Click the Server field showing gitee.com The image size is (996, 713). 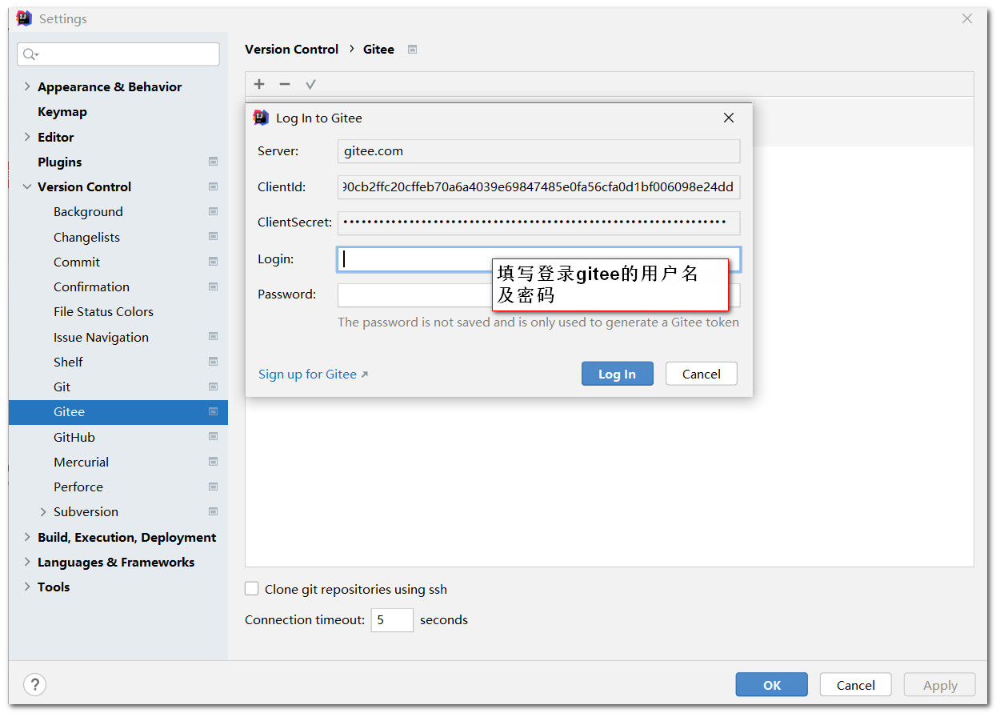(x=538, y=151)
